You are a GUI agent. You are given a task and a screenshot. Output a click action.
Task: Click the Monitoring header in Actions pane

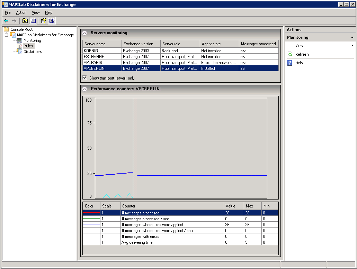coord(320,37)
